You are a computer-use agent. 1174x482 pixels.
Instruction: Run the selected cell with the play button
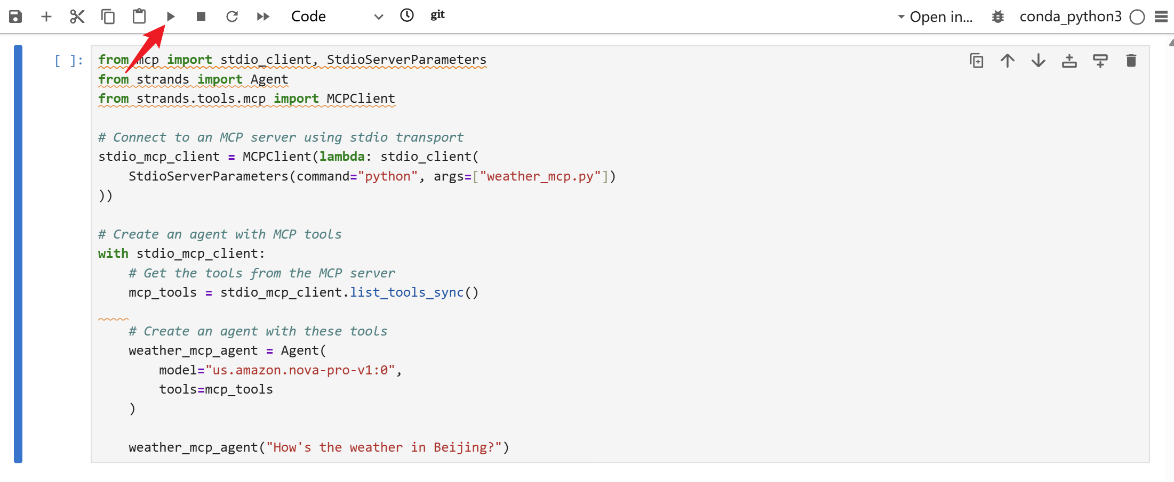click(x=171, y=17)
